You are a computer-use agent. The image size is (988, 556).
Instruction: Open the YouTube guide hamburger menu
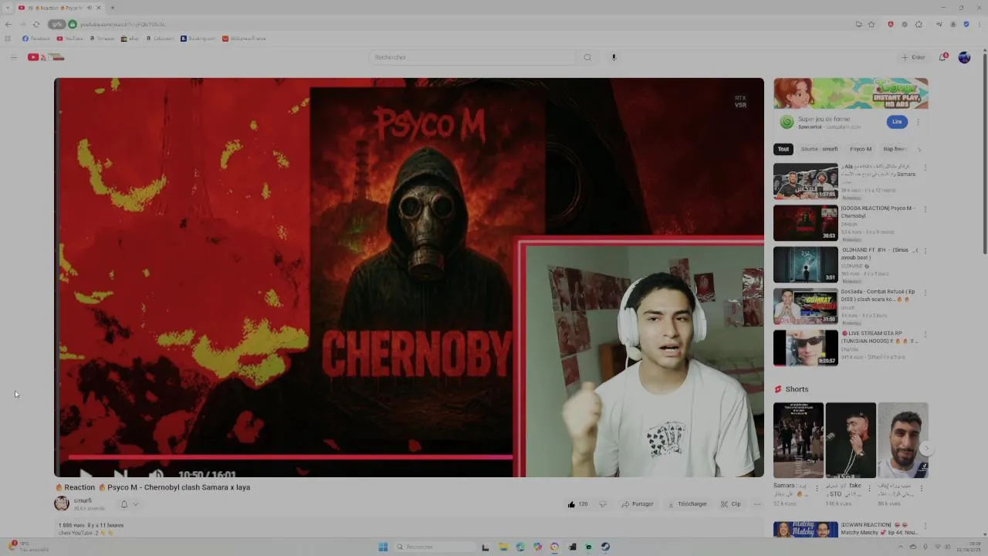pyautogui.click(x=13, y=57)
